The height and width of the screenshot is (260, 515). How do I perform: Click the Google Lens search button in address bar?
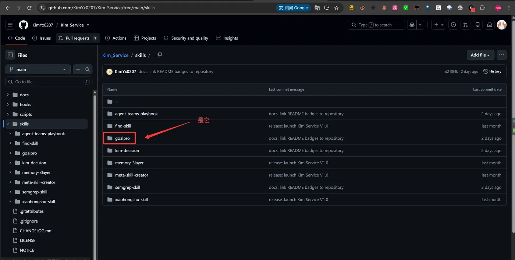[294, 8]
